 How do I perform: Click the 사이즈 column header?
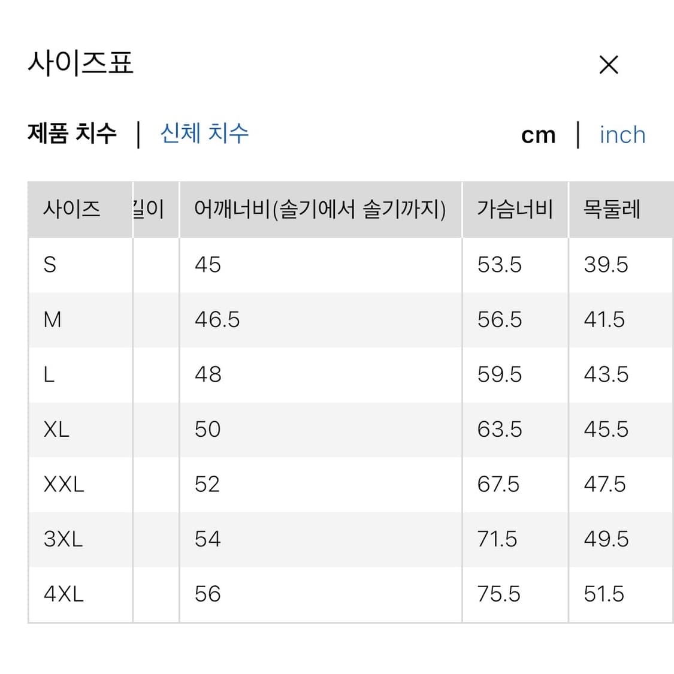(x=72, y=209)
